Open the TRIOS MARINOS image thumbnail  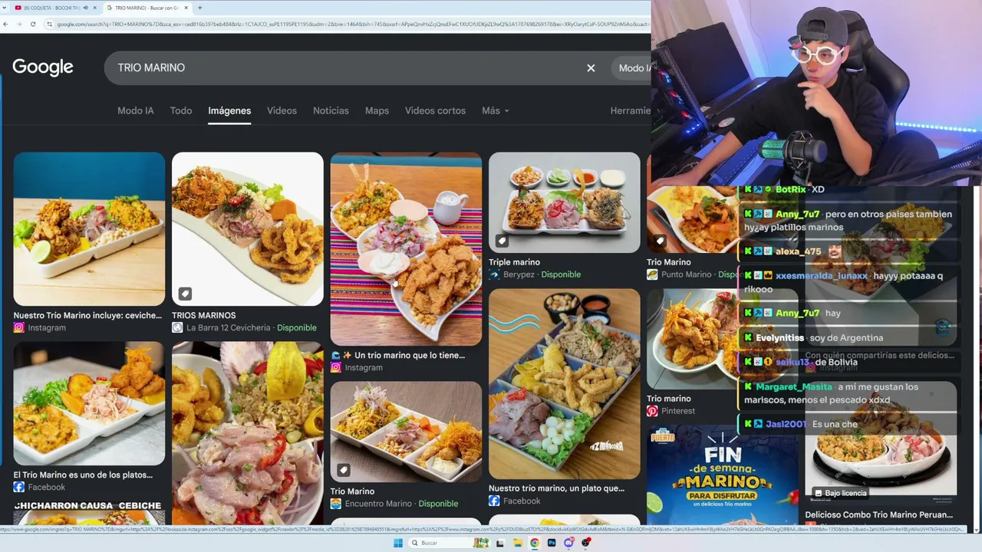point(248,229)
